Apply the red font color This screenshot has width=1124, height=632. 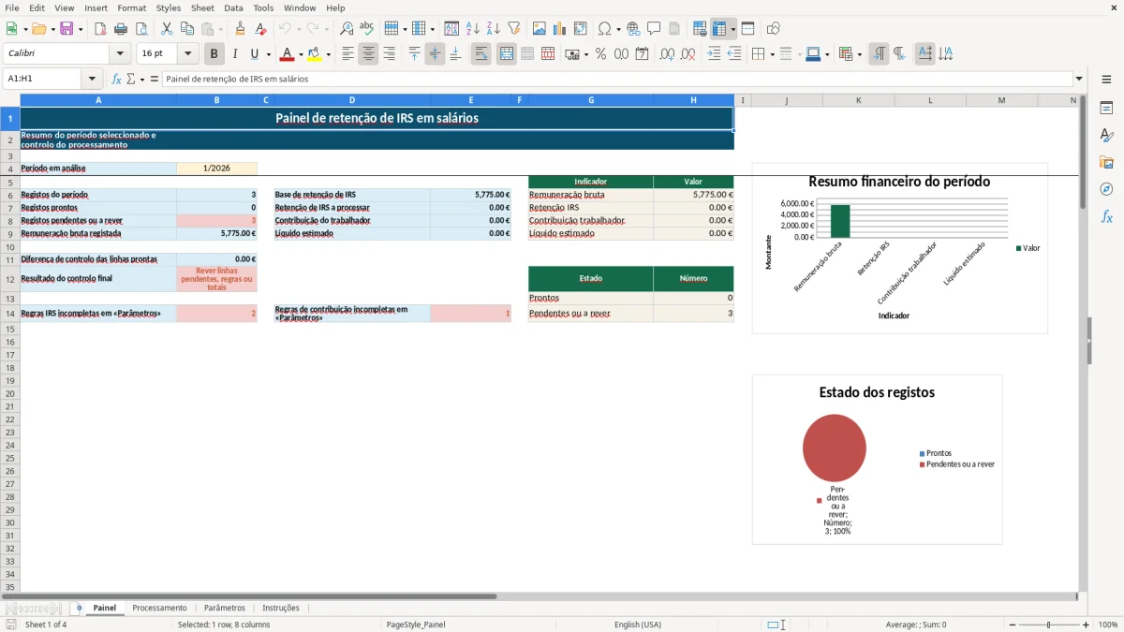288,54
